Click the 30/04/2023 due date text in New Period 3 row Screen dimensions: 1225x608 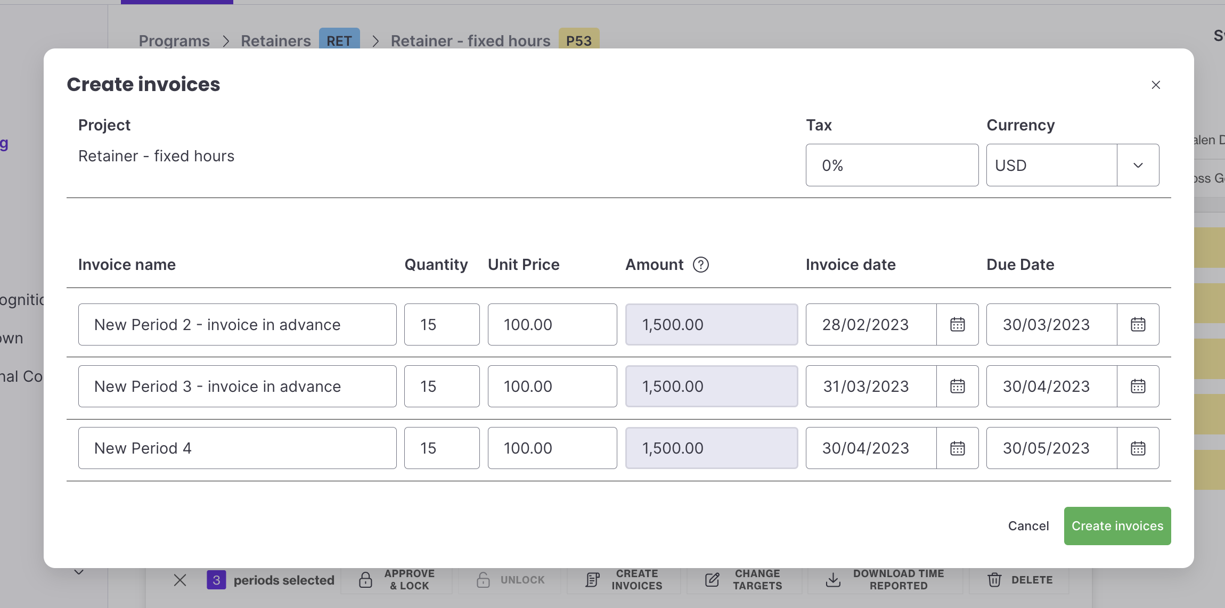tap(1046, 387)
